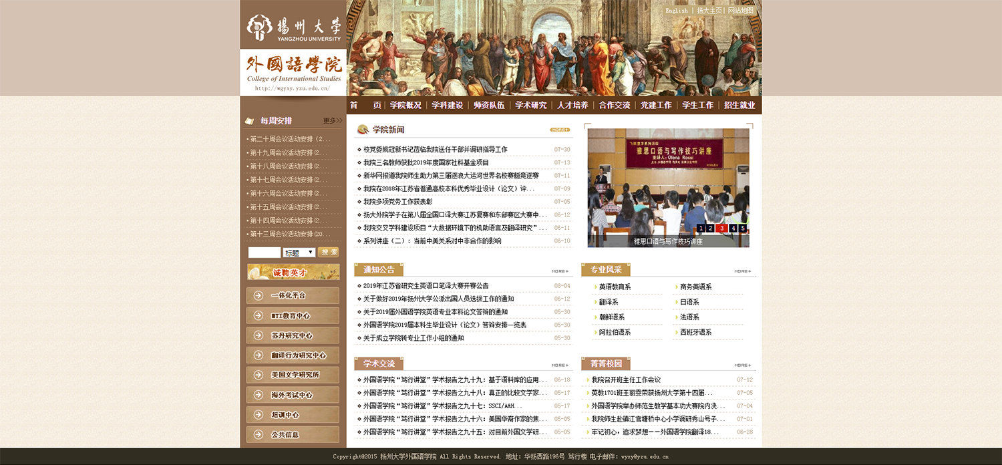The height and width of the screenshot is (465, 1002).
Task: Switch slideshow to slide 5
Action: point(743,228)
